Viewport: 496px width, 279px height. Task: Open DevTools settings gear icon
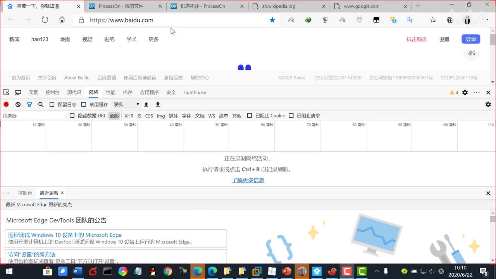(465, 92)
